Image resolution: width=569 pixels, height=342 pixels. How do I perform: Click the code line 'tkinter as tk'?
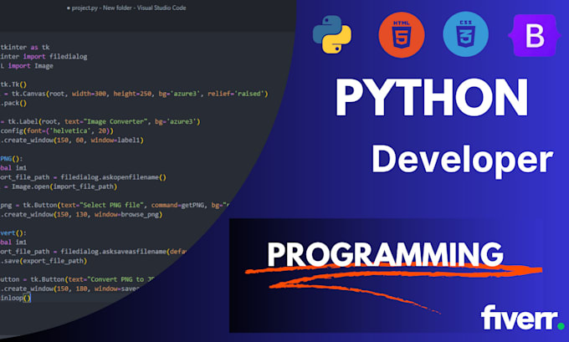25,47
